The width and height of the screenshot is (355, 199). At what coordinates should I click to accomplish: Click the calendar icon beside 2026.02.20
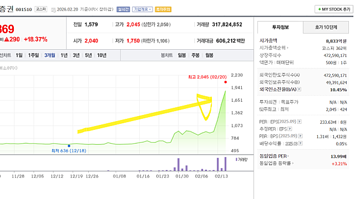pos(53,10)
